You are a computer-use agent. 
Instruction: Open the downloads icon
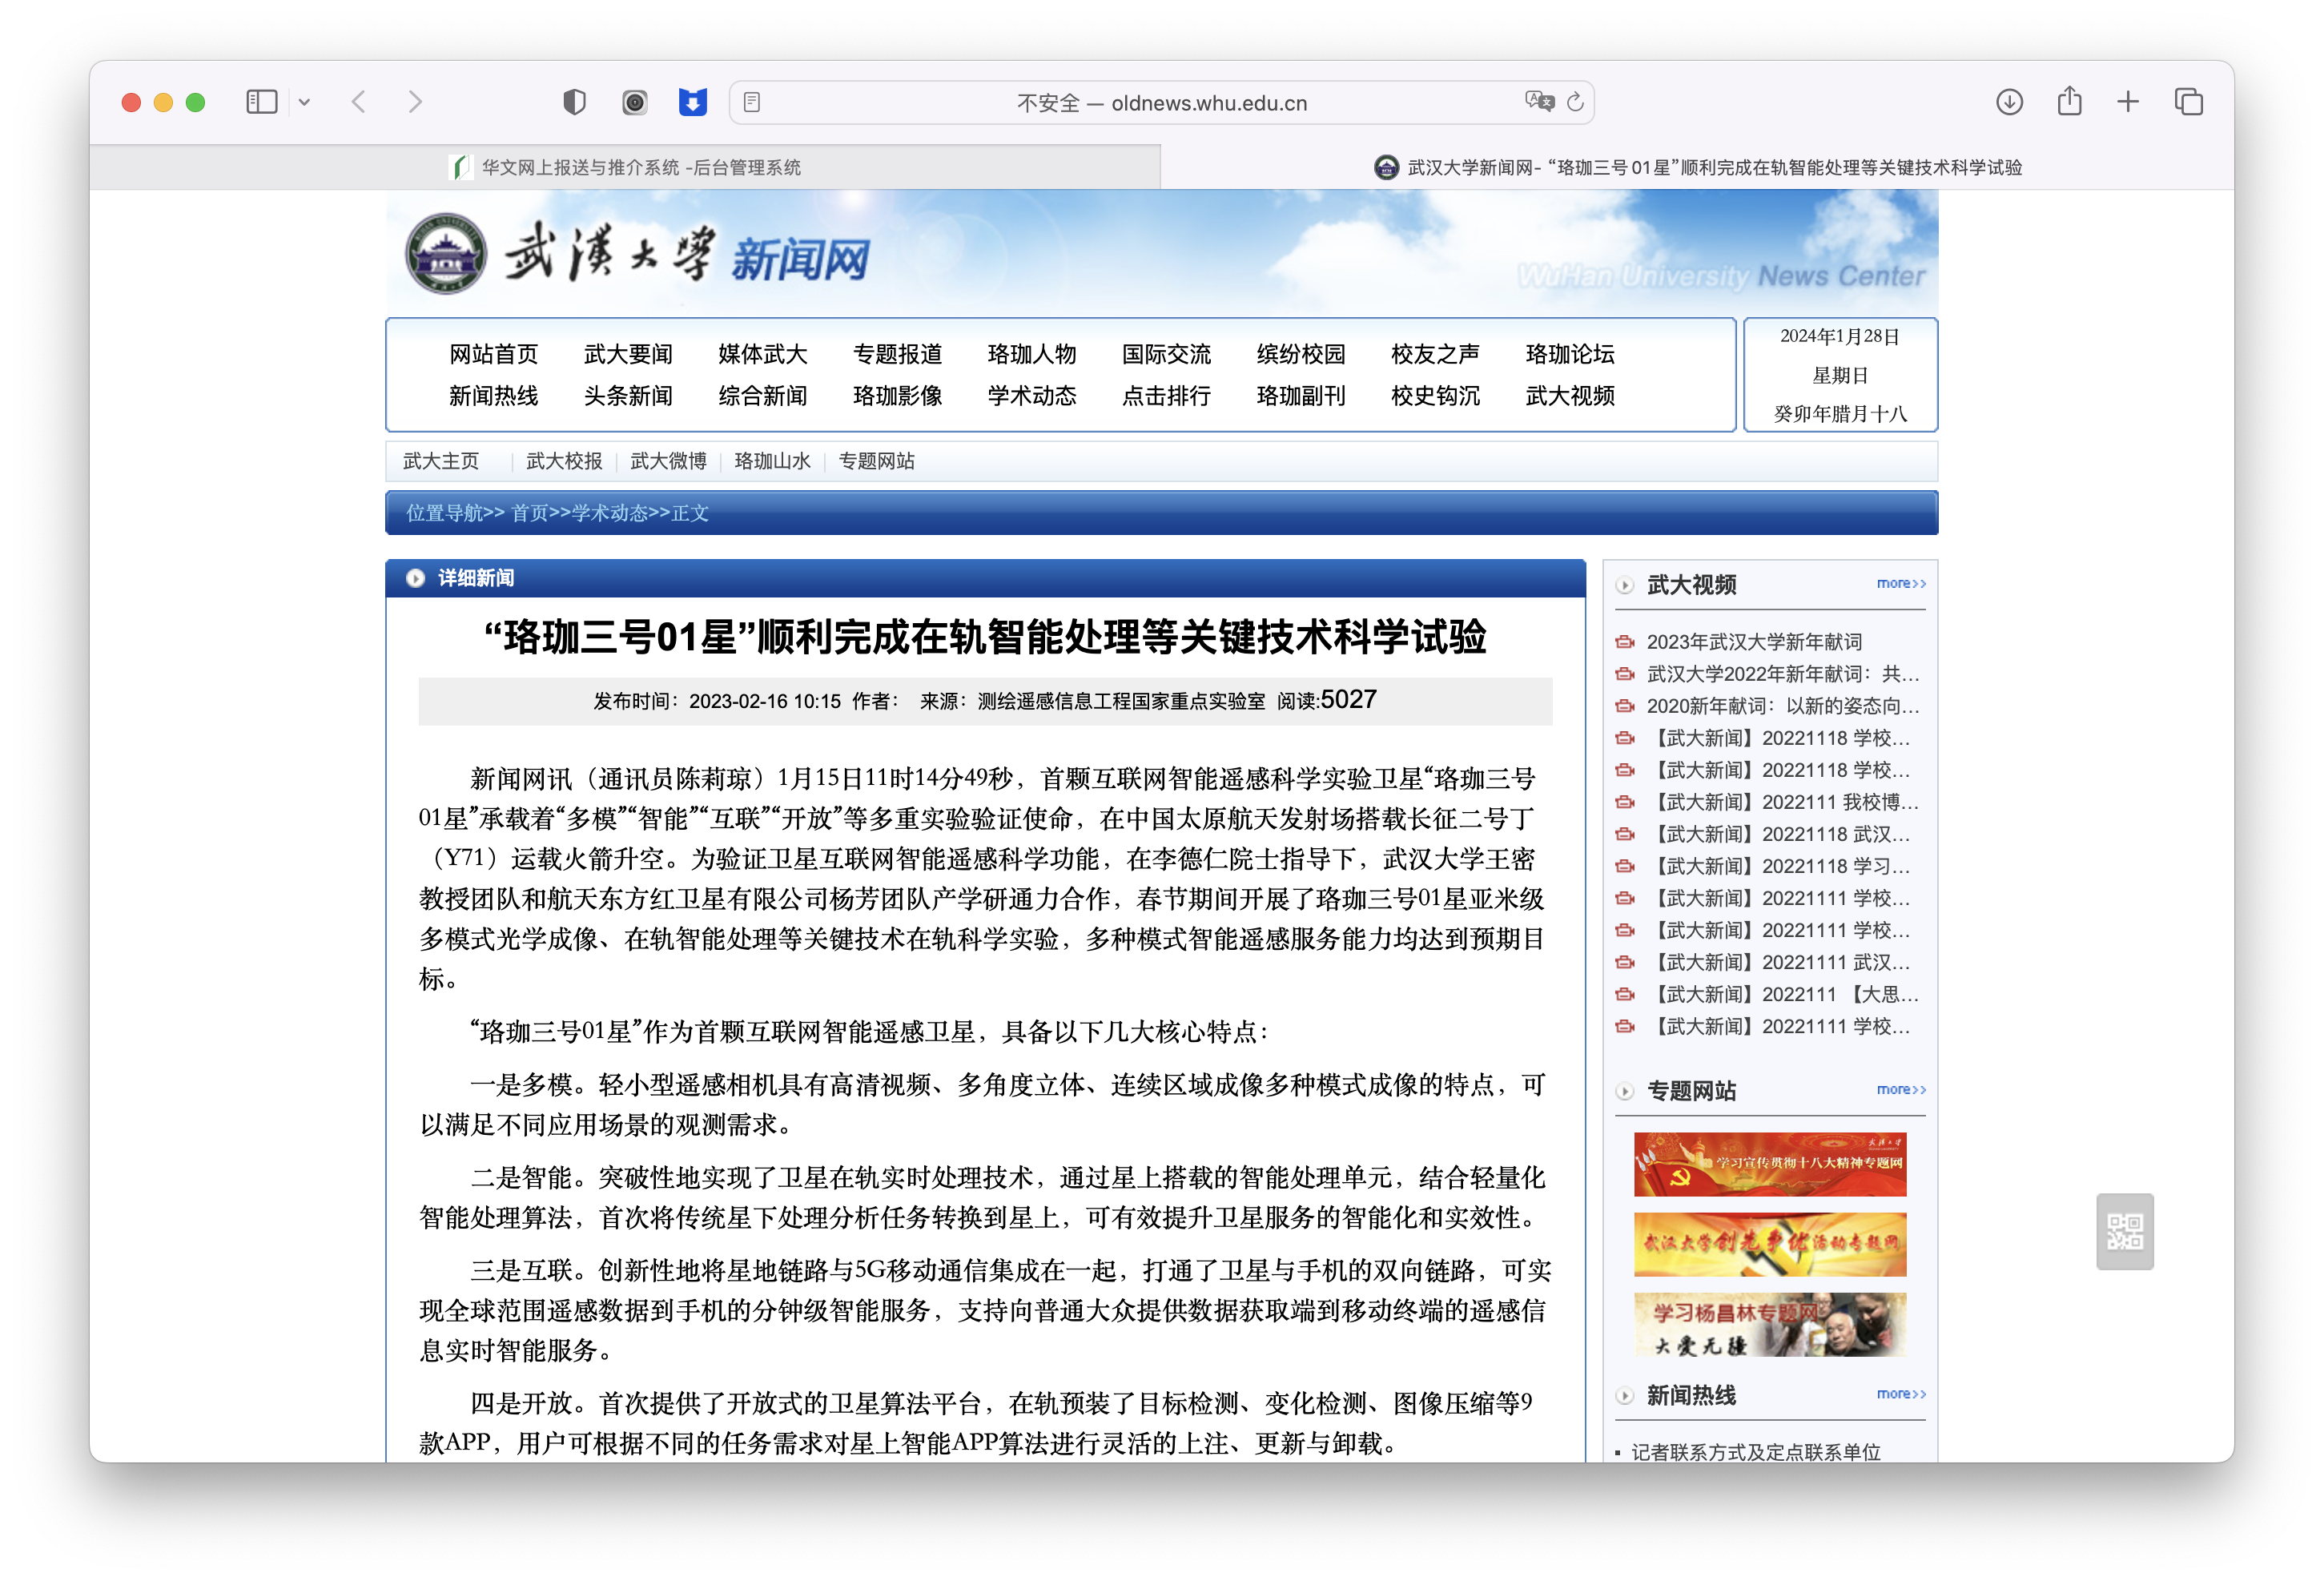(2009, 102)
